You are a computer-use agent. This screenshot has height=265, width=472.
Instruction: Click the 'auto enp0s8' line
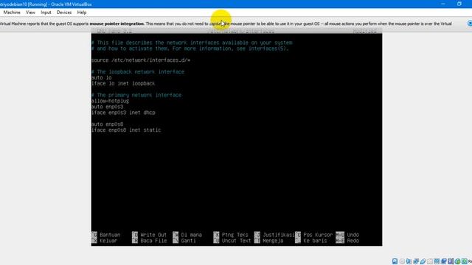coord(107,124)
